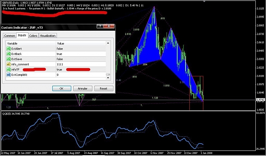Select the ExtBack variable name
The image size is (266, 156).
(x=17, y=54)
